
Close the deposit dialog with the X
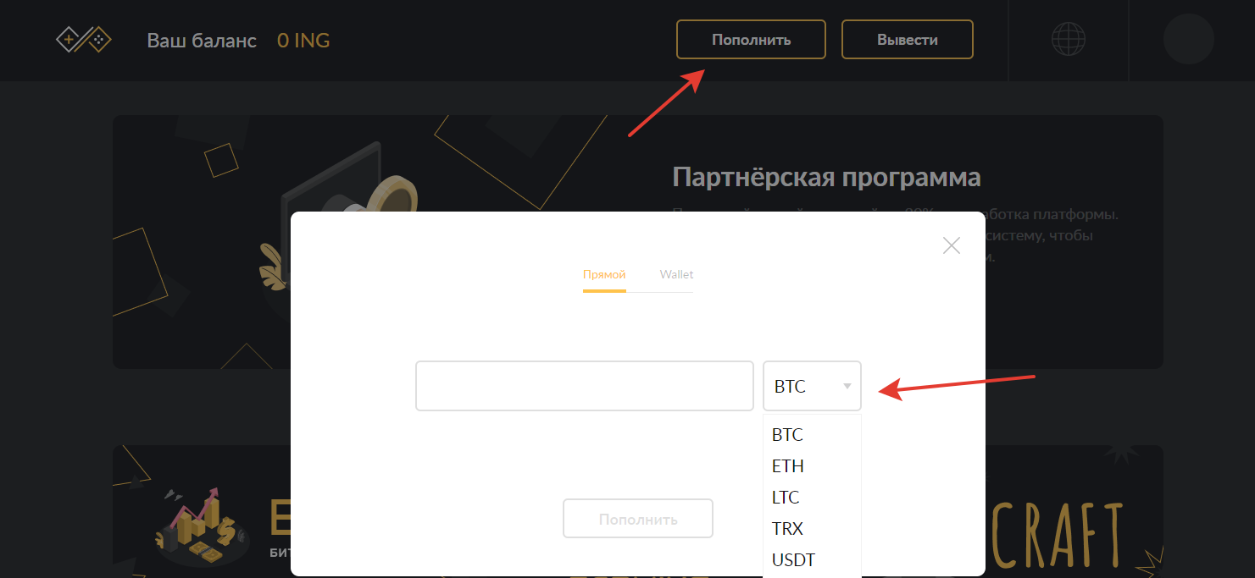(x=952, y=245)
